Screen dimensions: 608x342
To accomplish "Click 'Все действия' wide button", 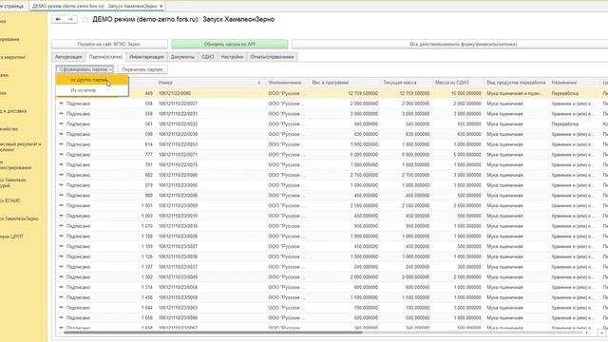I will click(x=449, y=45).
